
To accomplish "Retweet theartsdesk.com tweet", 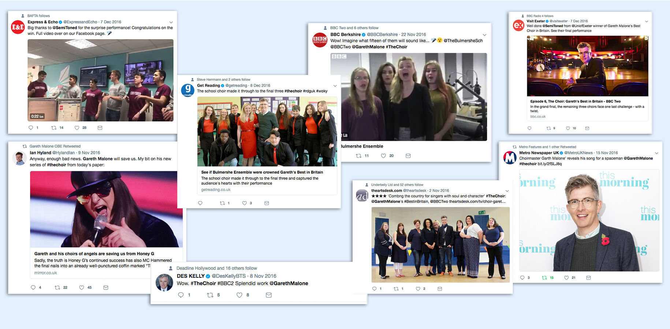I will tap(396, 289).
